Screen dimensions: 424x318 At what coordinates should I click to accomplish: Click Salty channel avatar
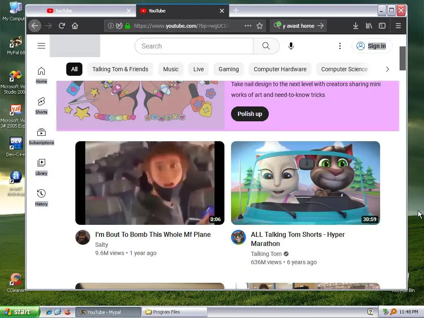(83, 237)
